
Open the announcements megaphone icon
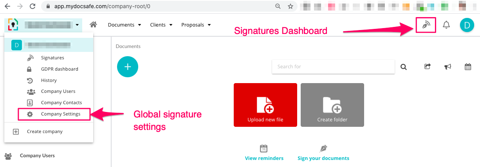[x=448, y=67]
